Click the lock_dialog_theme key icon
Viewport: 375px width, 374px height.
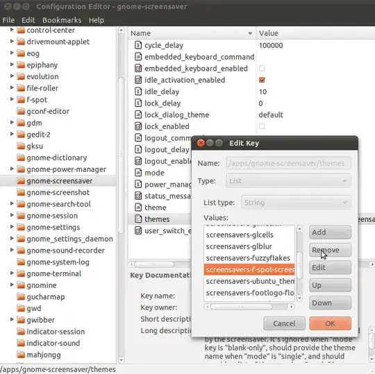pos(138,114)
